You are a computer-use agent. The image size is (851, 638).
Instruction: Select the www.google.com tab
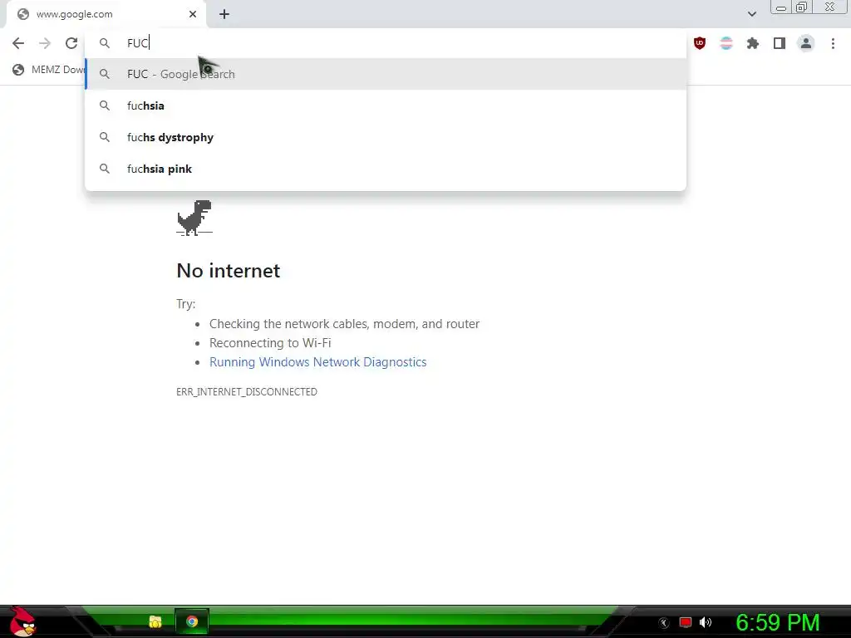106,14
